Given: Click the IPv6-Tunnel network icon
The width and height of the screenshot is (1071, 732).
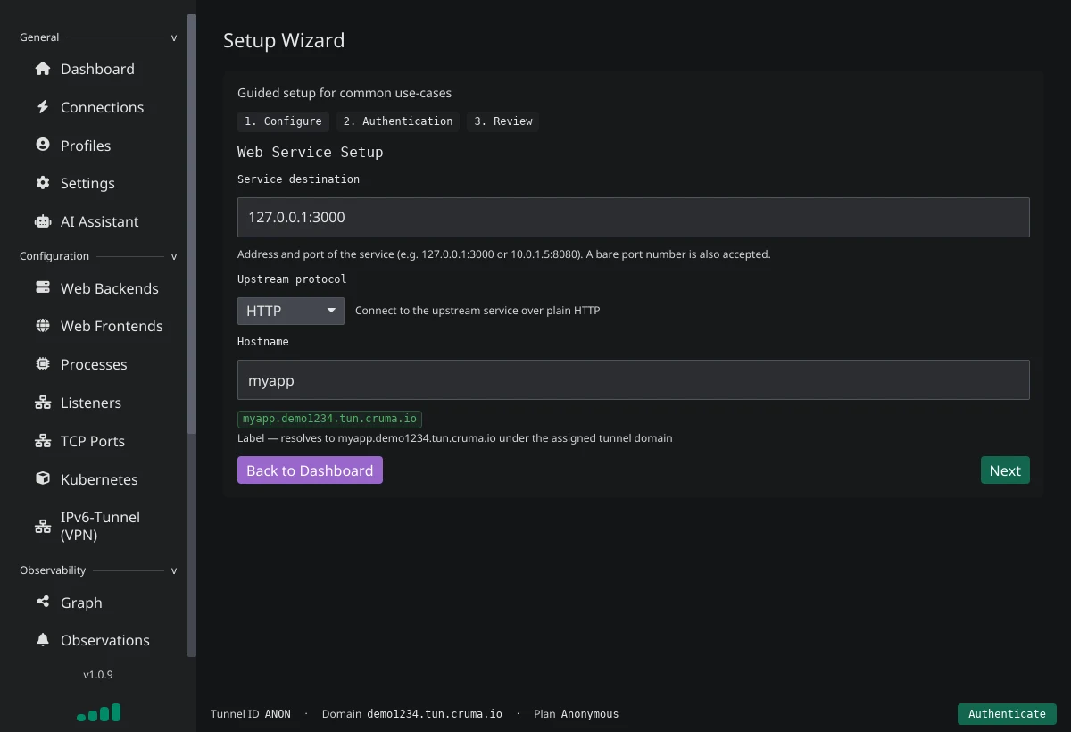Looking at the screenshot, I should click(x=43, y=526).
